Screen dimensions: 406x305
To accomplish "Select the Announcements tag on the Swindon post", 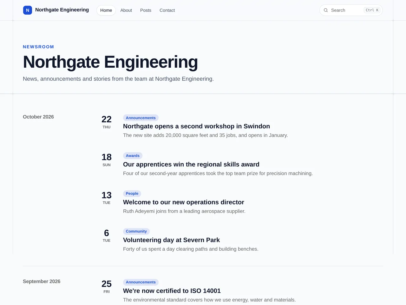I will point(141,118).
